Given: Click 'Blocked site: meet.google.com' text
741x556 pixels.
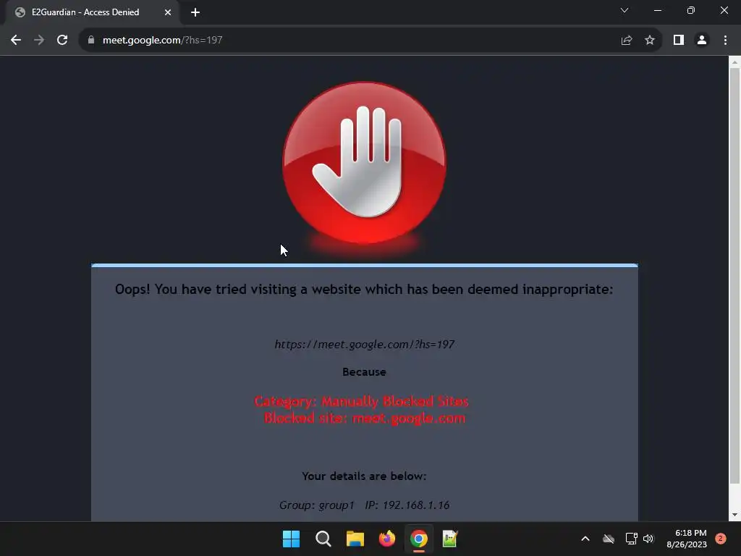Looking at the screenshot, I should click(x=365, y=418).
